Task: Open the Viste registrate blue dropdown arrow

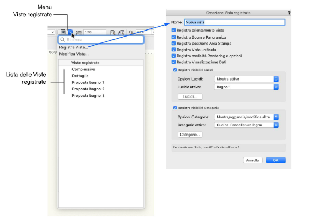Action: pyautogui.click(x=70, y=32)
